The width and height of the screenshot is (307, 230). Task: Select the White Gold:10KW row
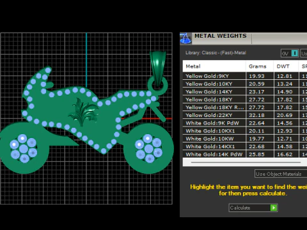click(x=245, y=139)
